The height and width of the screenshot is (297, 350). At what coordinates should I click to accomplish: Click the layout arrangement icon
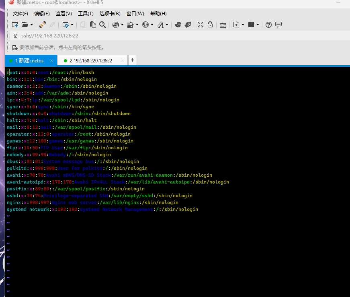pyautogui.click(x=251, y=25)
